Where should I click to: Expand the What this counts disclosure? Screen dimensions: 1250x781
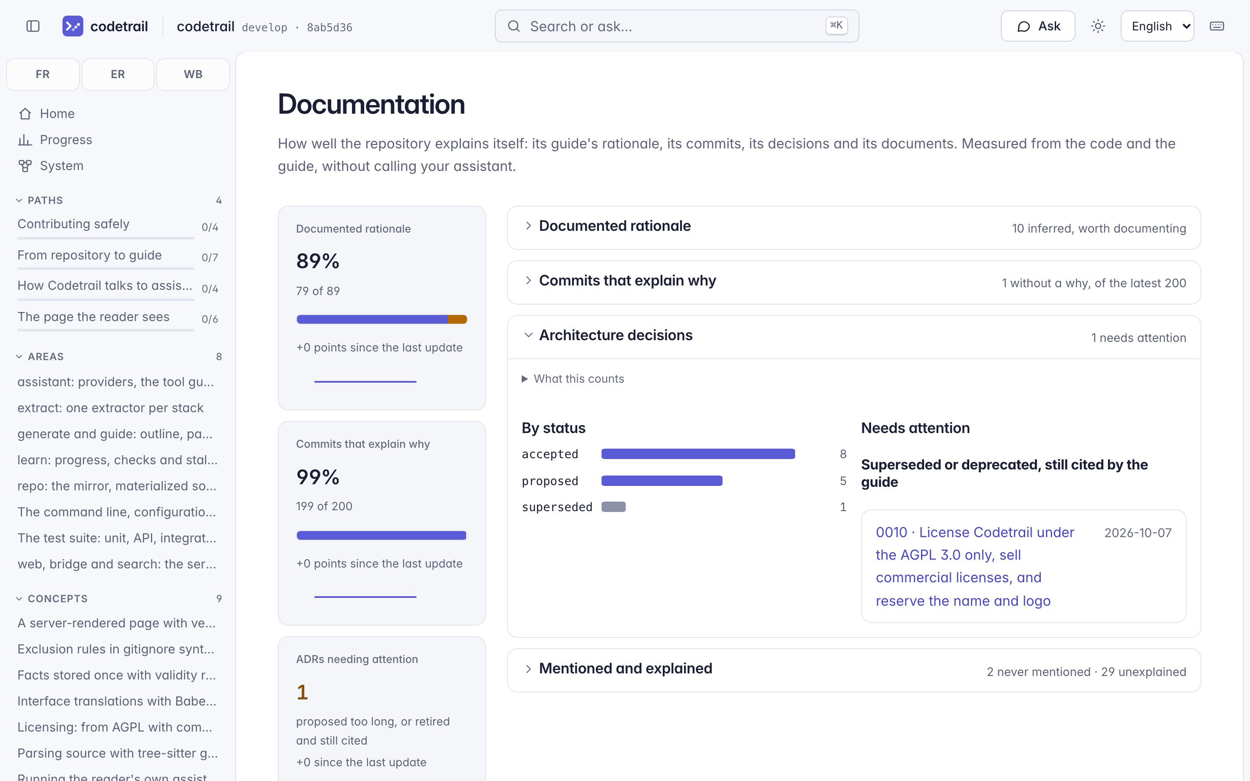573,379
